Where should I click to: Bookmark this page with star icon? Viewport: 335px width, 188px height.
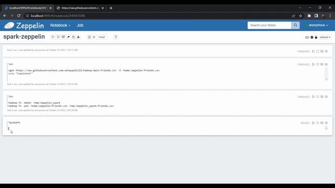pyautogui.click(x=300, y=16)
